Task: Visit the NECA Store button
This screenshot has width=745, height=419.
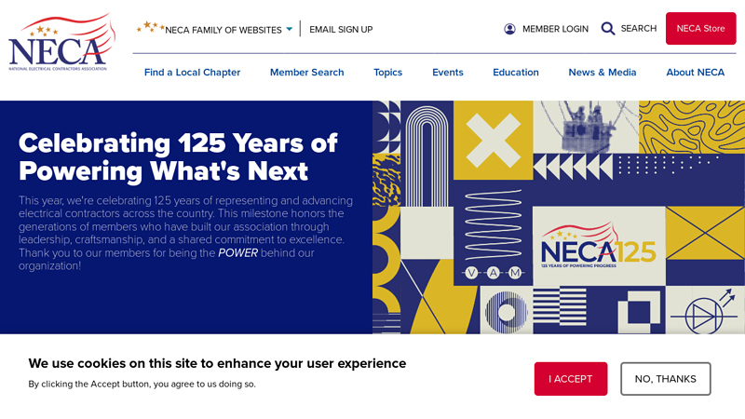Action: (700, 29)
